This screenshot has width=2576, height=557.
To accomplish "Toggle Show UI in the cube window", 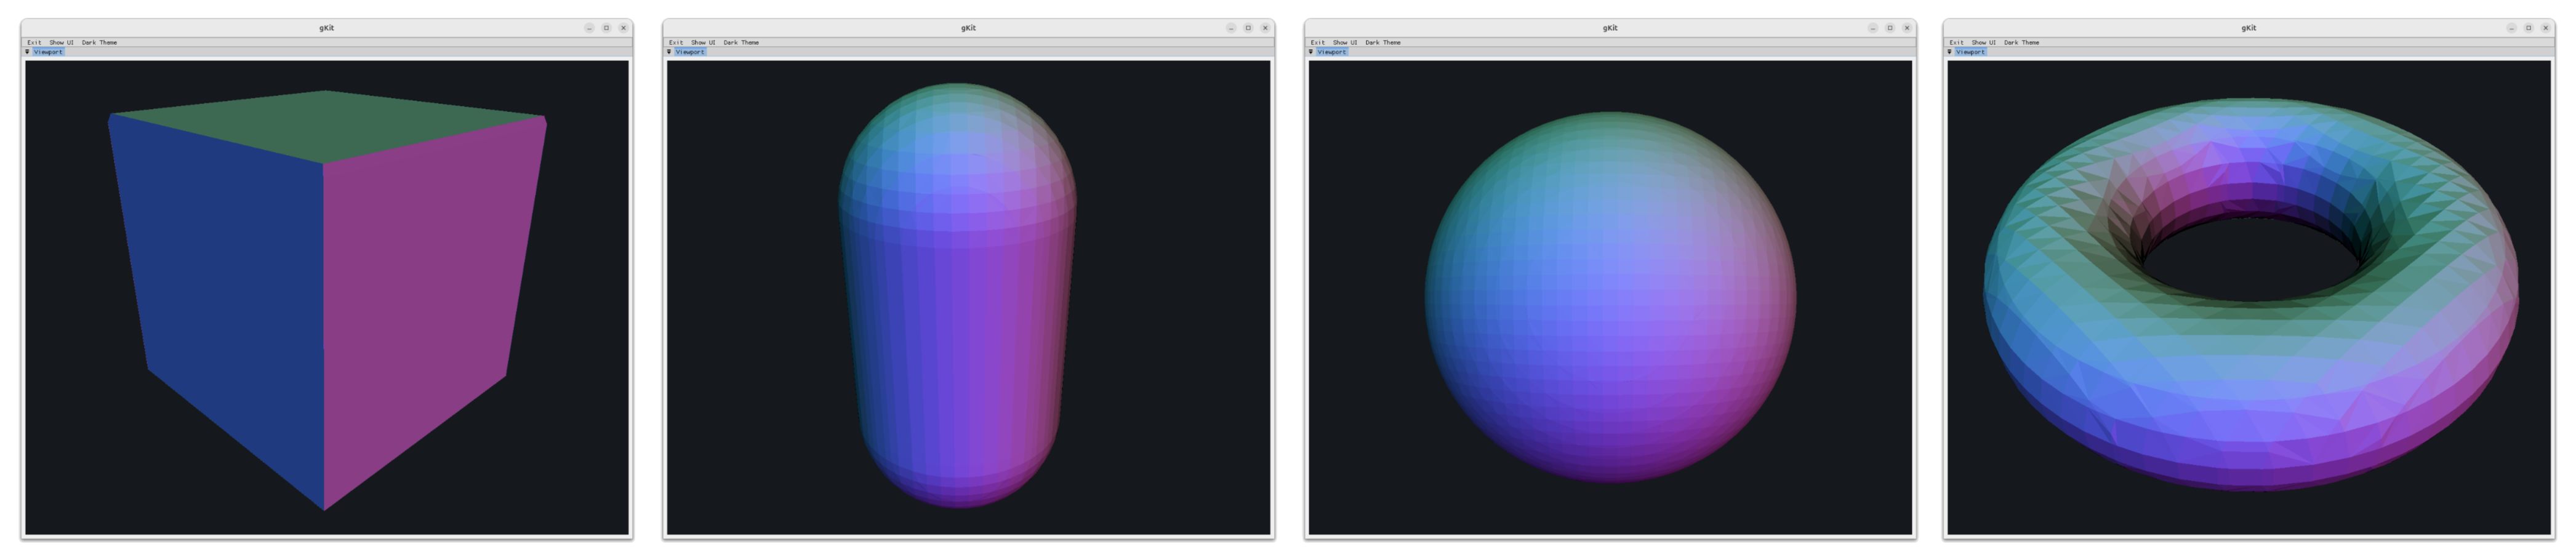I will coord(62,43).
